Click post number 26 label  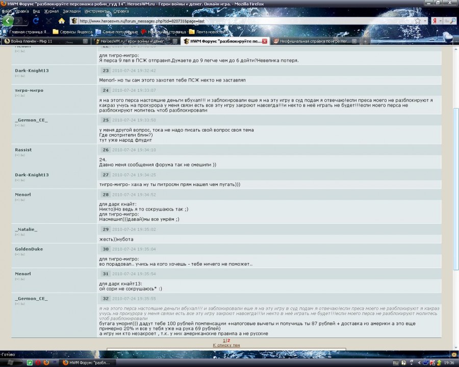(106, 150)
